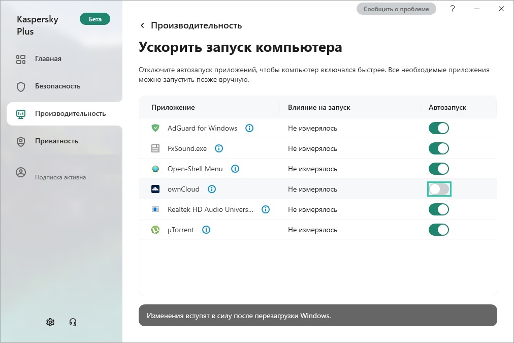The image size is (514, 343).
Task: Disable autostart for AdGuard for Windows
Action: point(439,128)
